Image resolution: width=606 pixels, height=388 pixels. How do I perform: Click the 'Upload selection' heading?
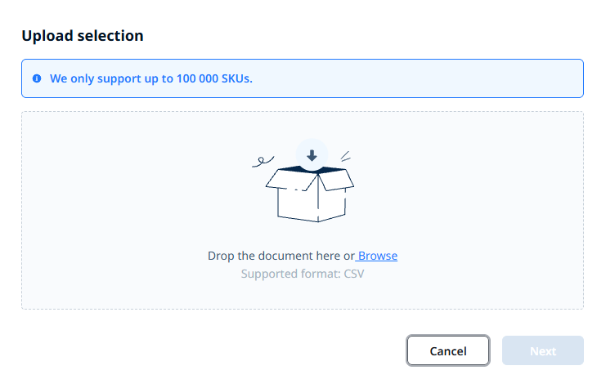pos(83,35)
